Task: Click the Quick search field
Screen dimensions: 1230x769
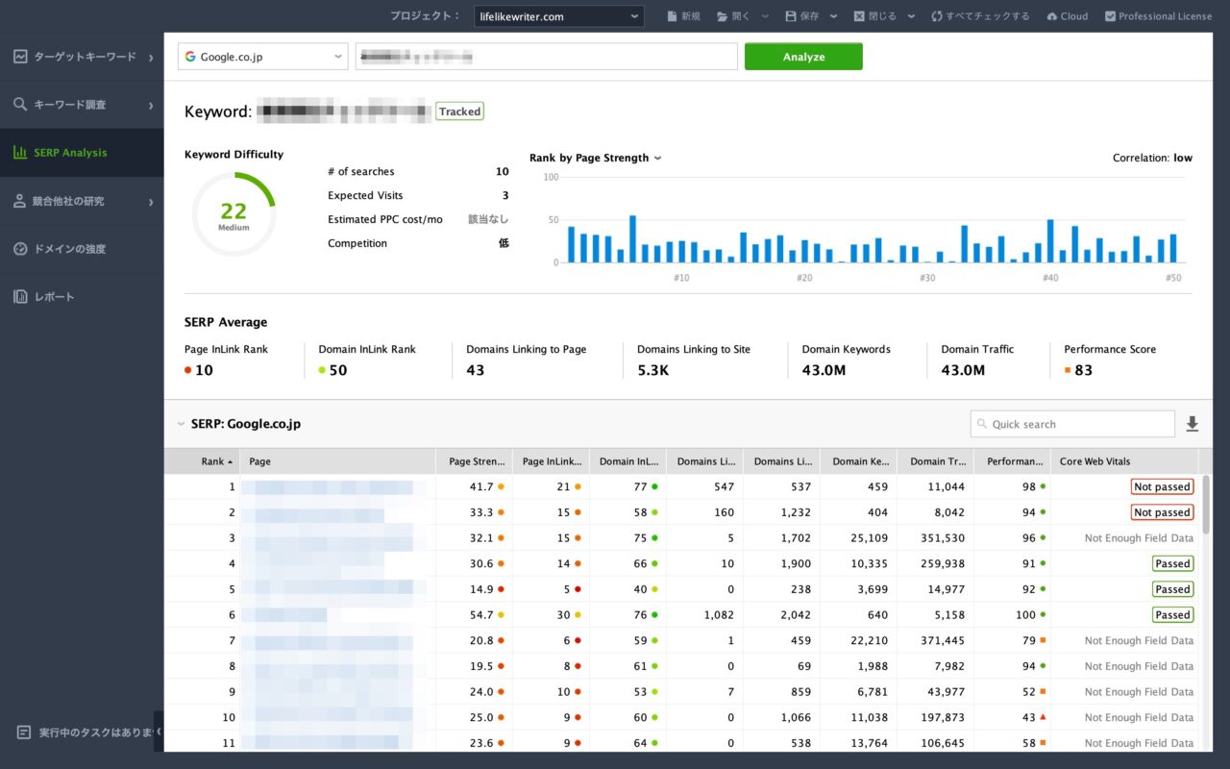Action: point(1072,423)
